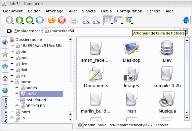
Task: Open the icon view mode dropdown arrow
Action: [x=112, y=24]
